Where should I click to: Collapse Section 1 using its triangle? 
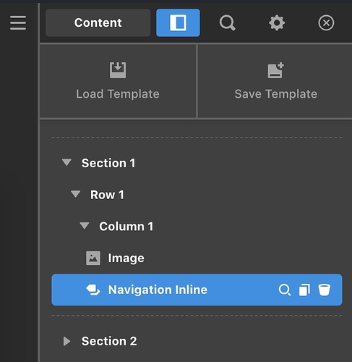66,162
